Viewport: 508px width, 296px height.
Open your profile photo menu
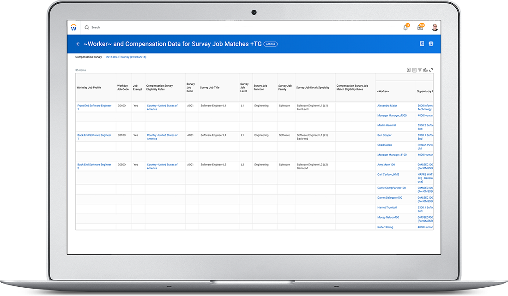(435, 27)
